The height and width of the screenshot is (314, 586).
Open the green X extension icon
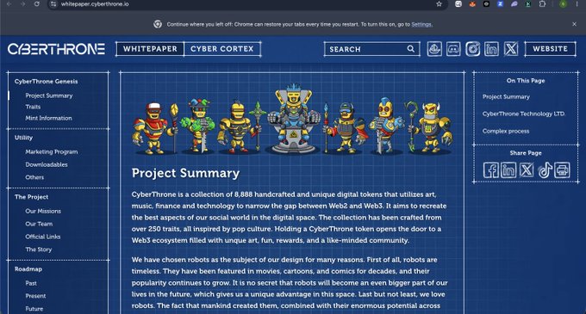528,4
